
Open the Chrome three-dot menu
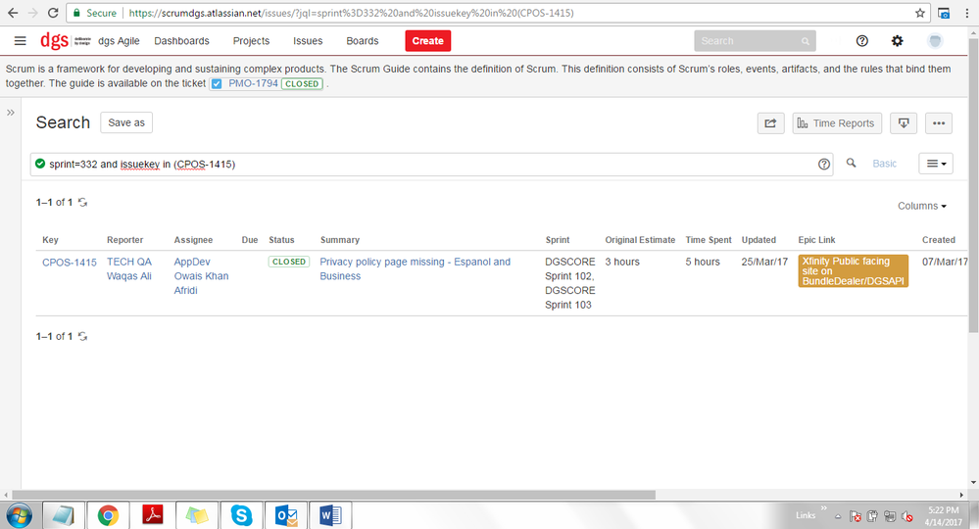point(966,13)
